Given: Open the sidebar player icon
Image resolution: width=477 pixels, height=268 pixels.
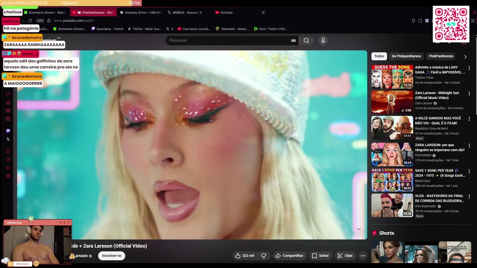Looking at the screenshot, I should pyautogui.click(x=8, y=151).
